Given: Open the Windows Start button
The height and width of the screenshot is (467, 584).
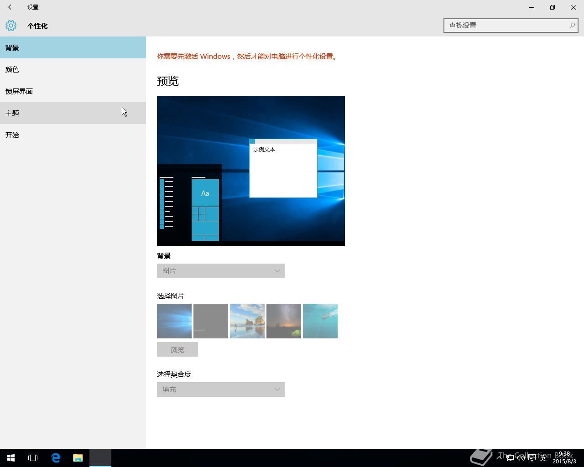Looking at the screenshot, I should coord(11,458).
